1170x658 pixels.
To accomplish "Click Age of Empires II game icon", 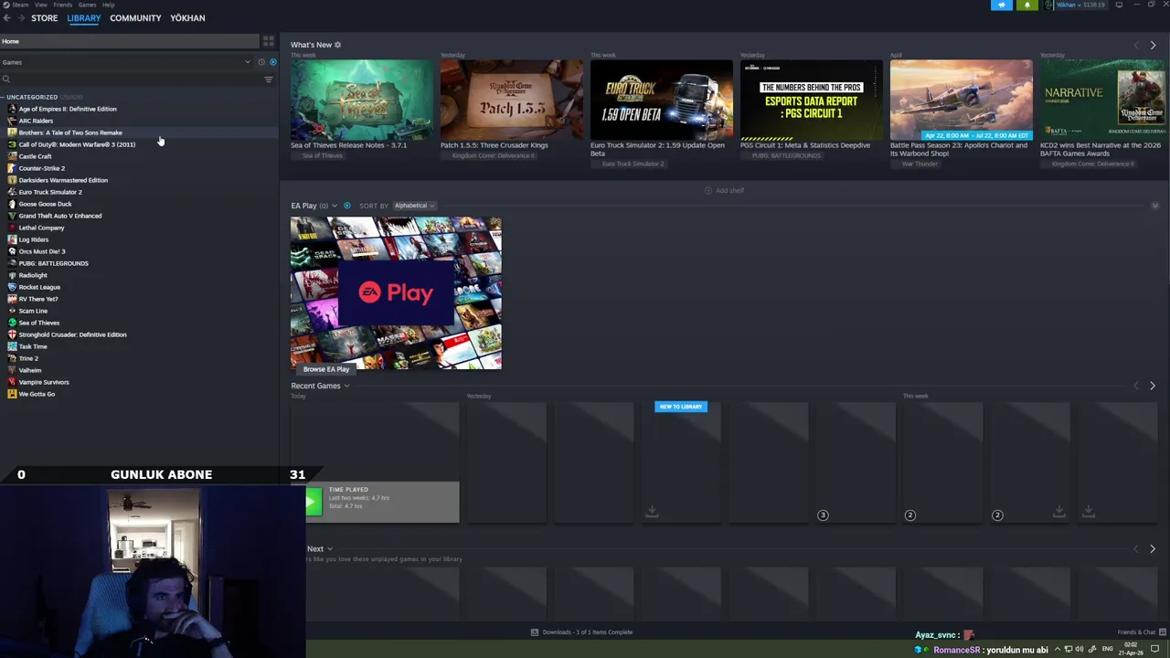I will coord(12,109).
